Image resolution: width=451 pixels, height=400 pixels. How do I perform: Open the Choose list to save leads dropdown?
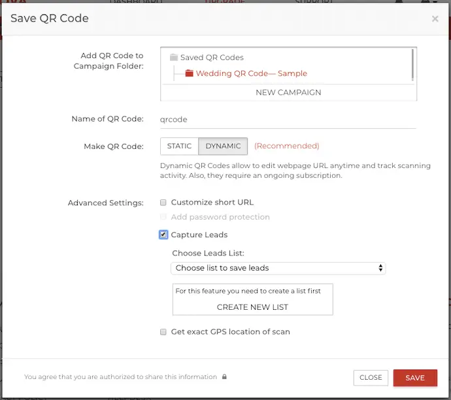278,268
